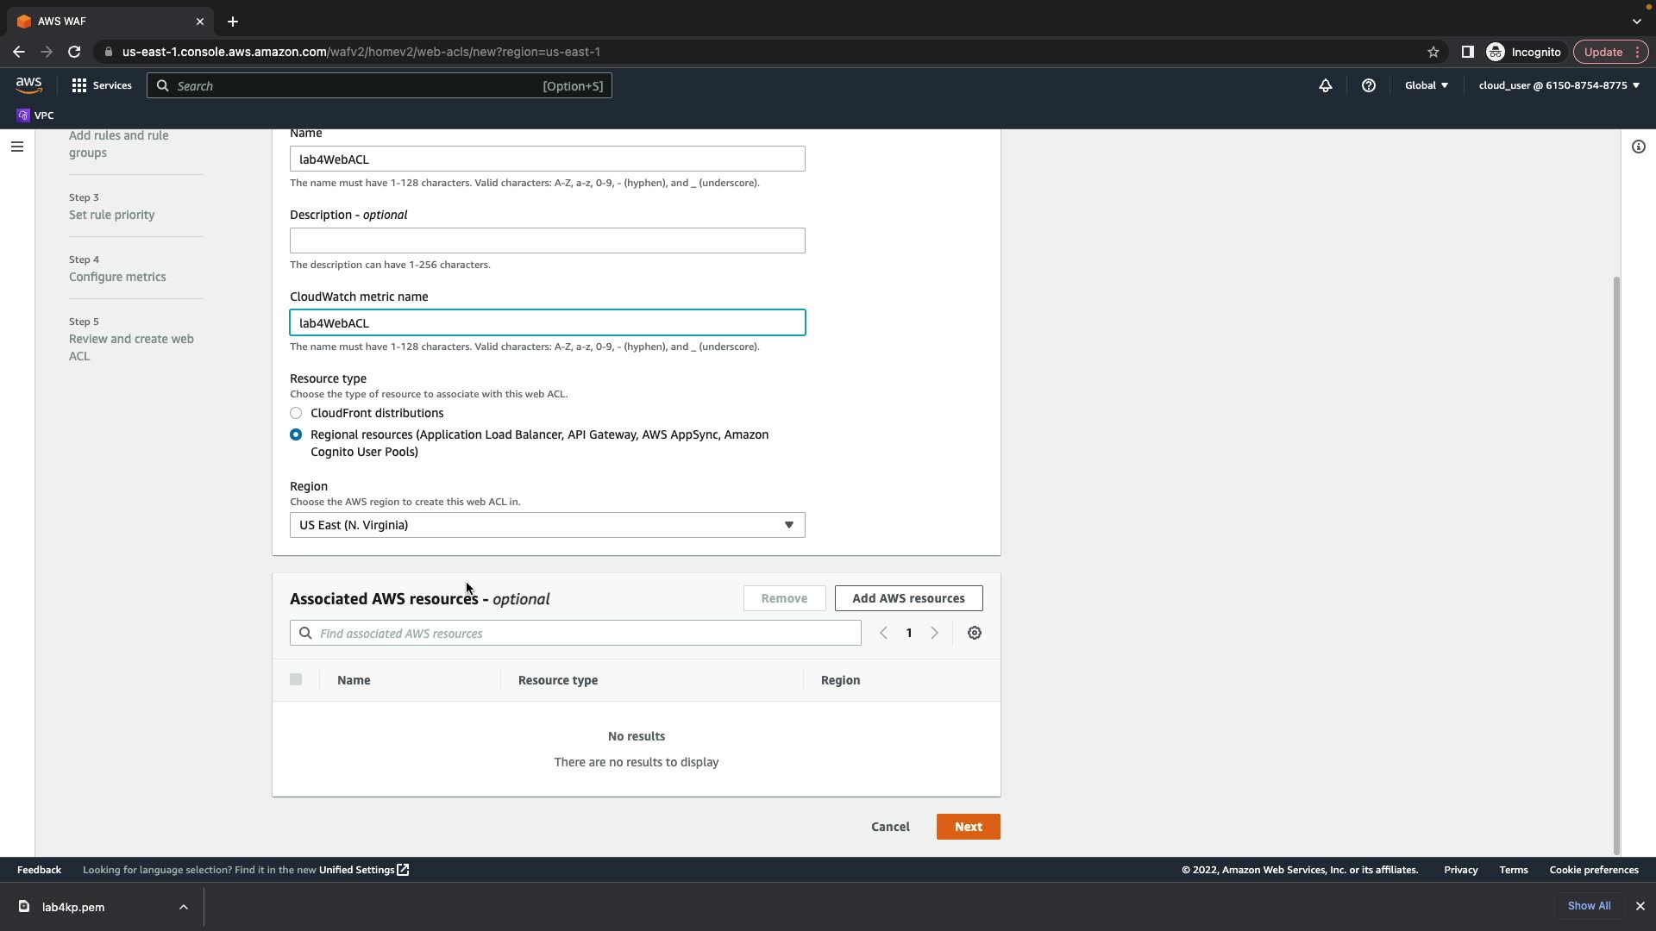
Task: Bookmark this page with star icon
Action: pos(1433,52)
